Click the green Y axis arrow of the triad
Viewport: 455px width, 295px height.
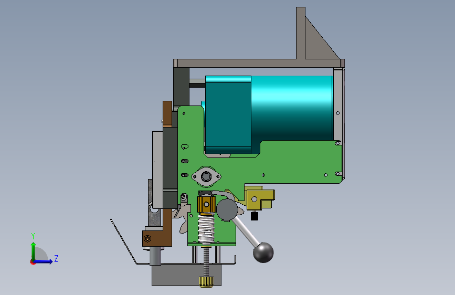[x=34, y=251]
